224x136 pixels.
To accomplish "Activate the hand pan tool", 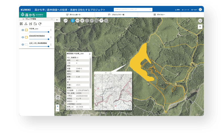I will pyautogui.click(x=58, y=98).
